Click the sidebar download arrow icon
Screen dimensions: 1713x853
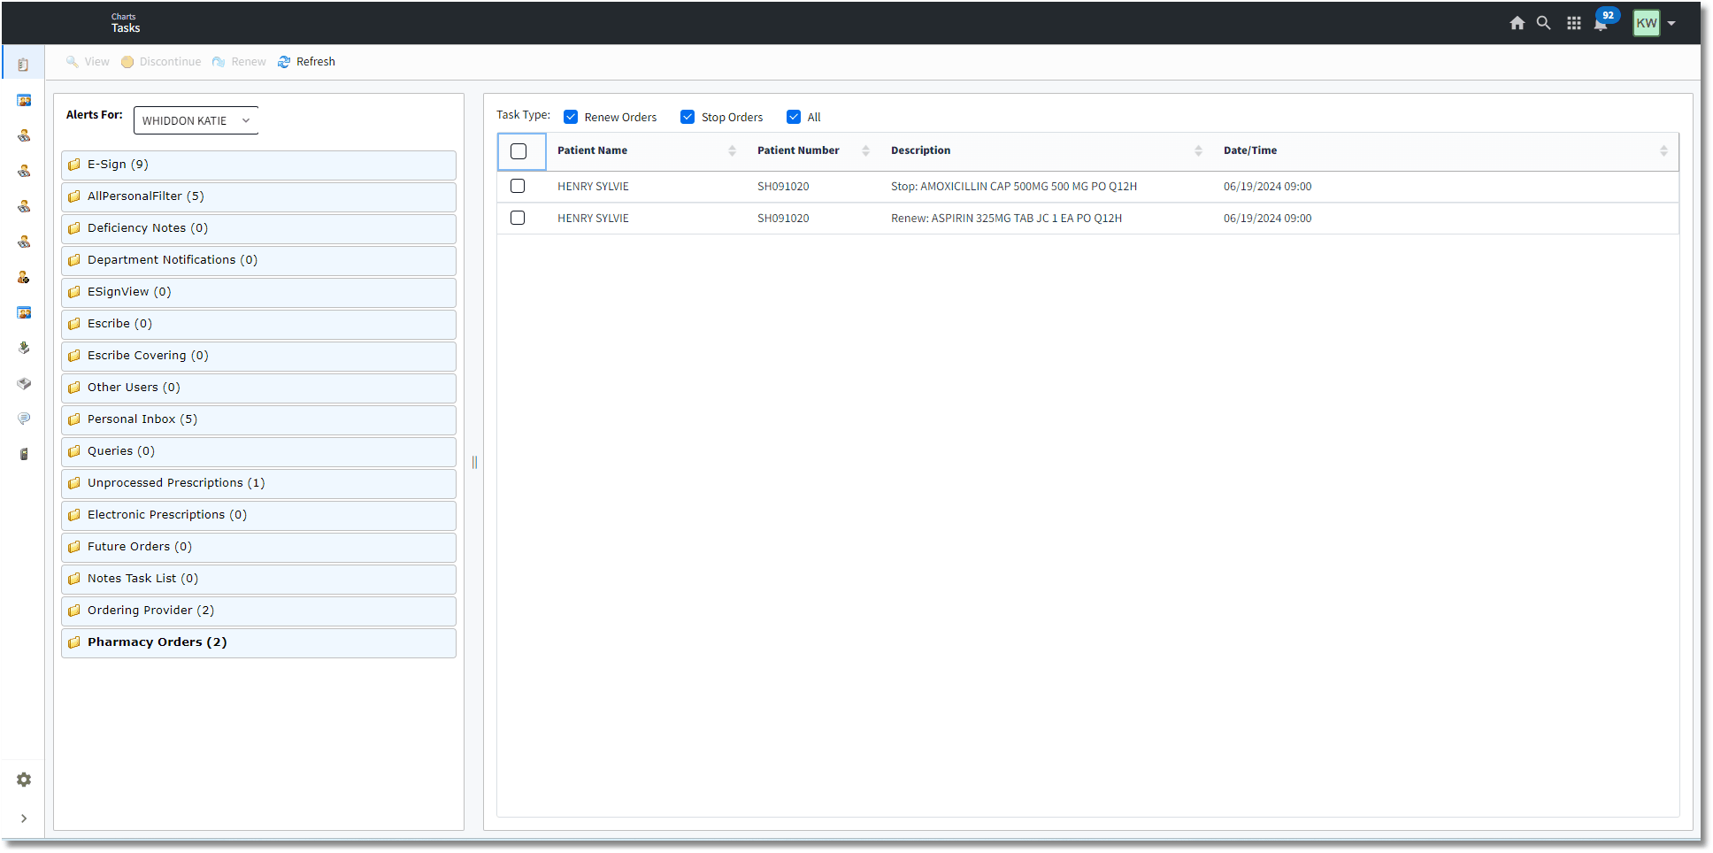pyautogui.click(x=24, y=348)
